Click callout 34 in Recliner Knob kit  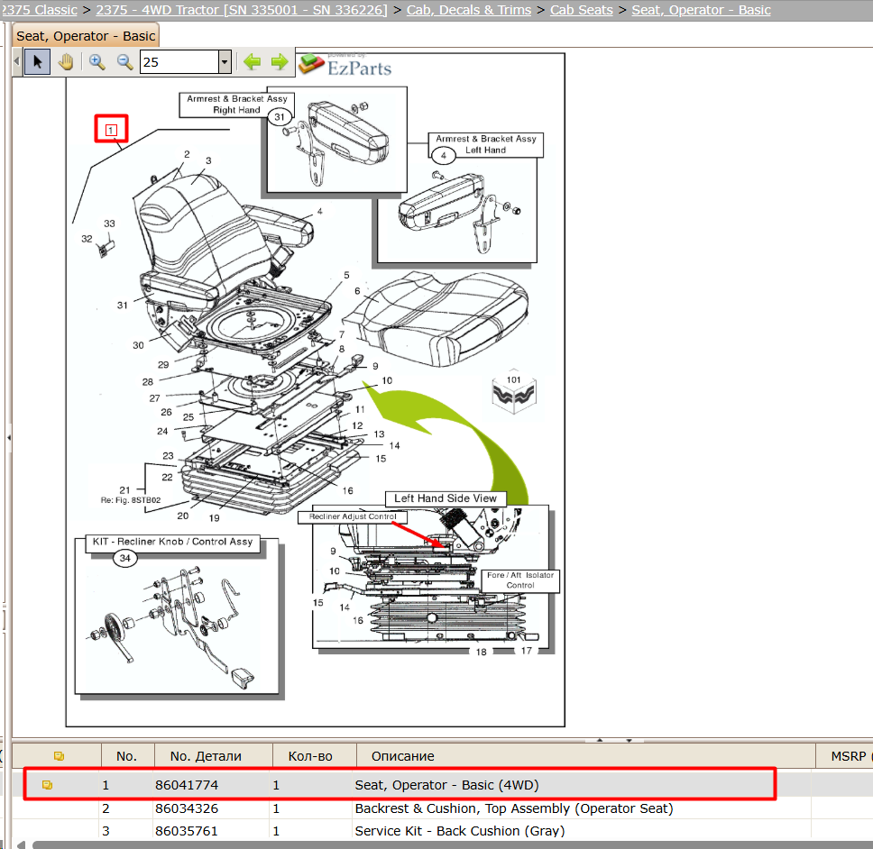coord(125,558)
